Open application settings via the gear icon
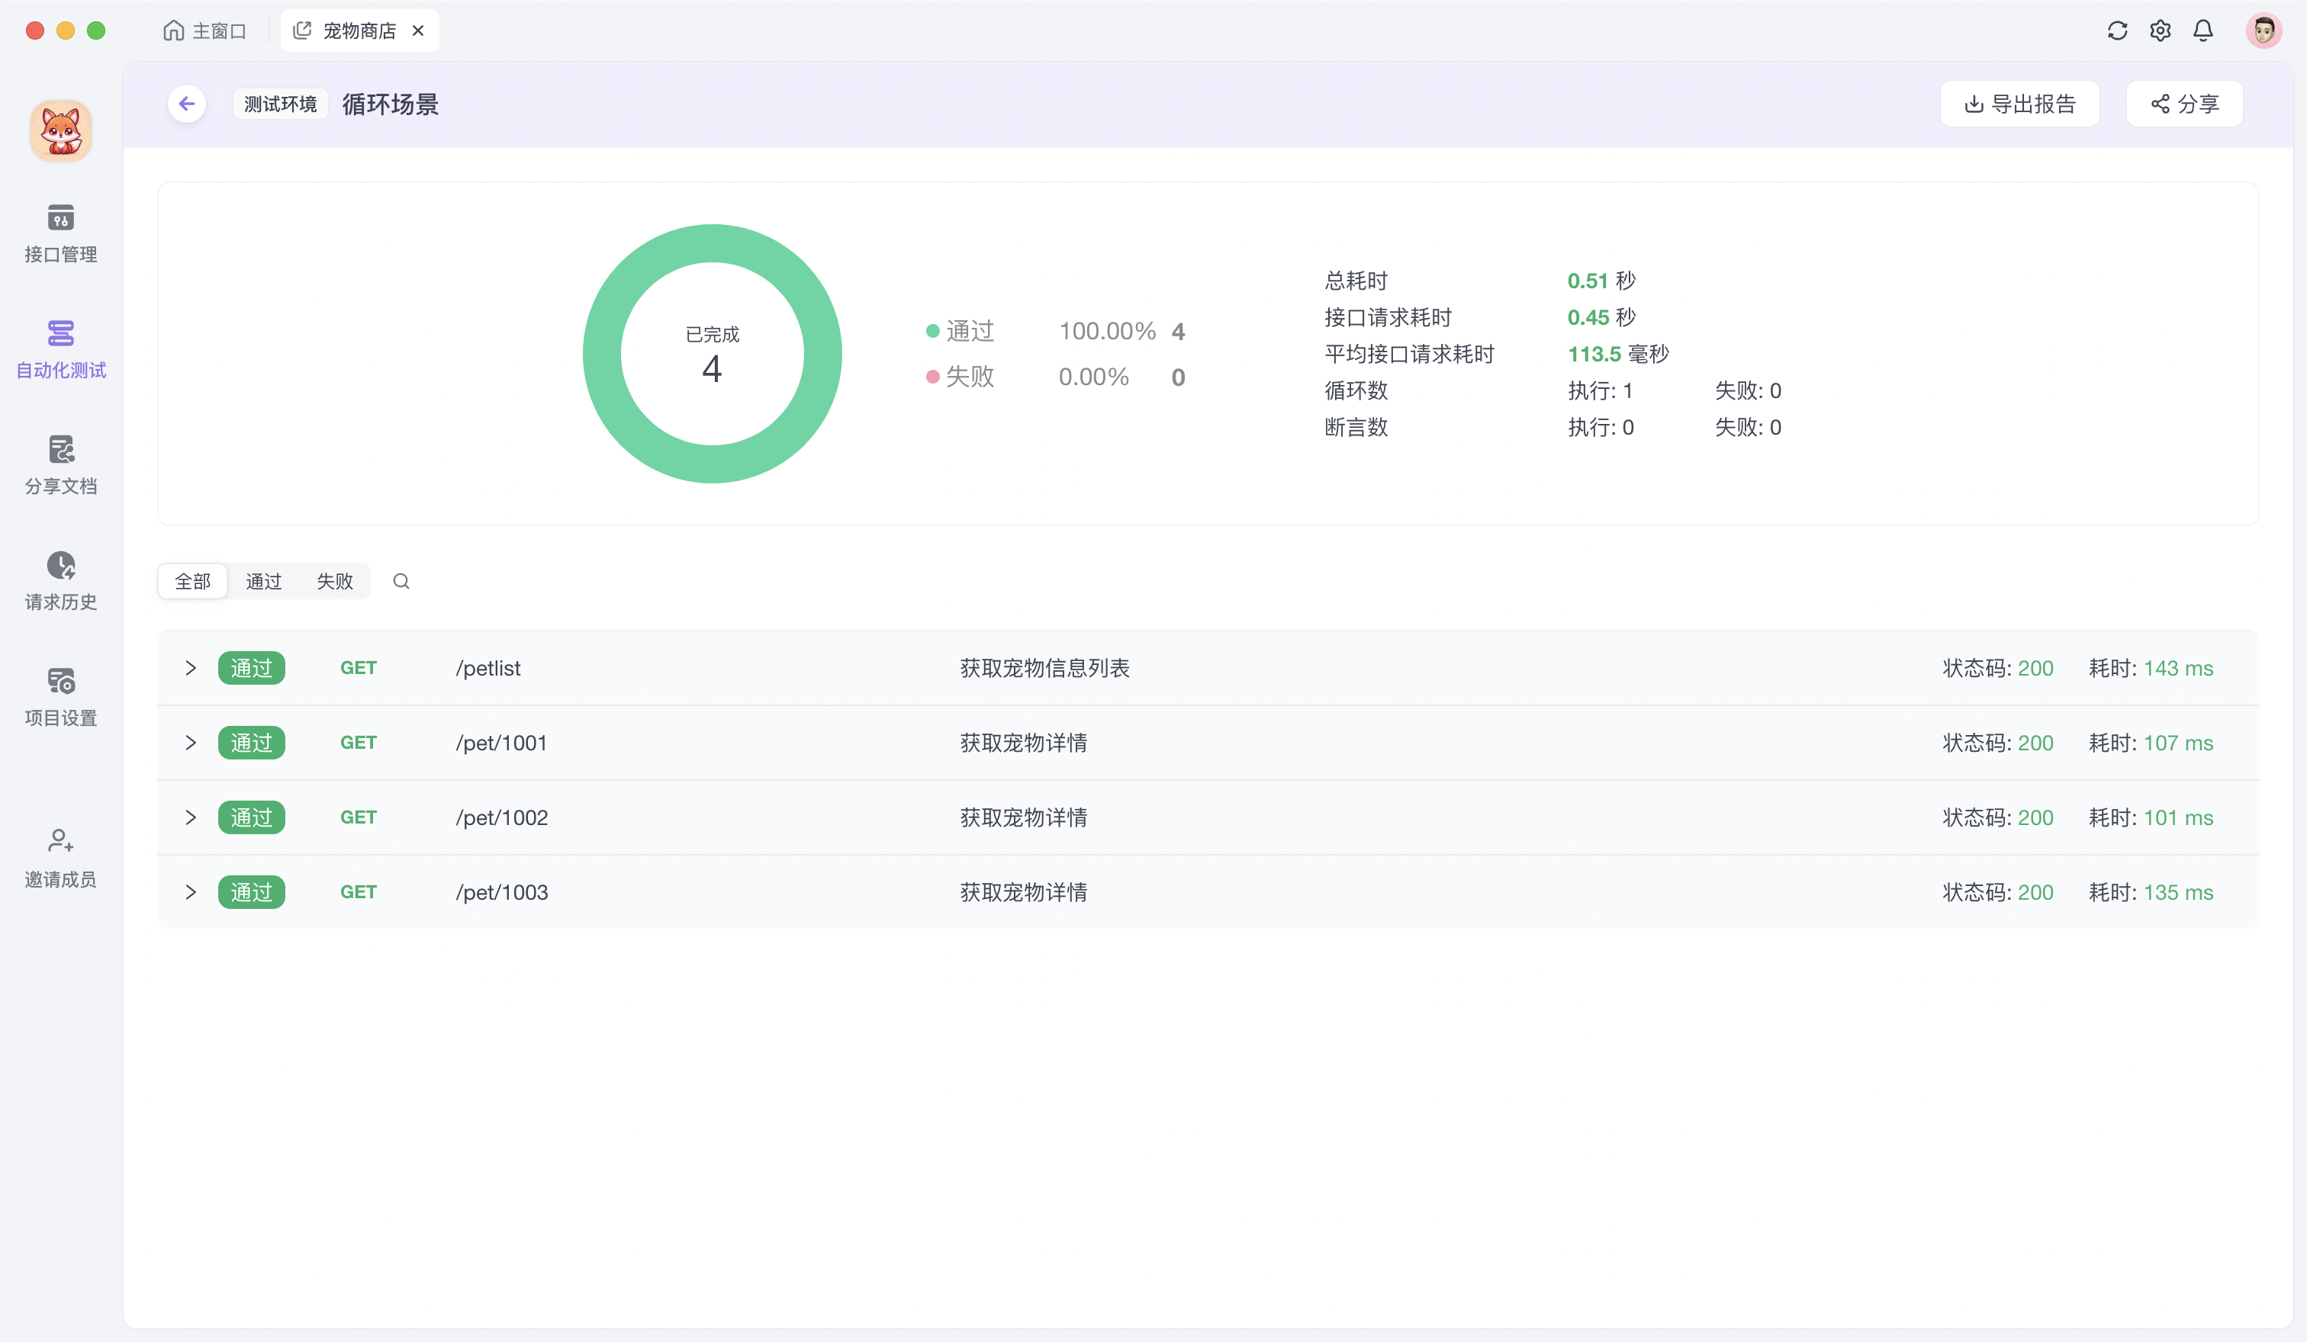2307x1342 pixels. pos(2160,30)
